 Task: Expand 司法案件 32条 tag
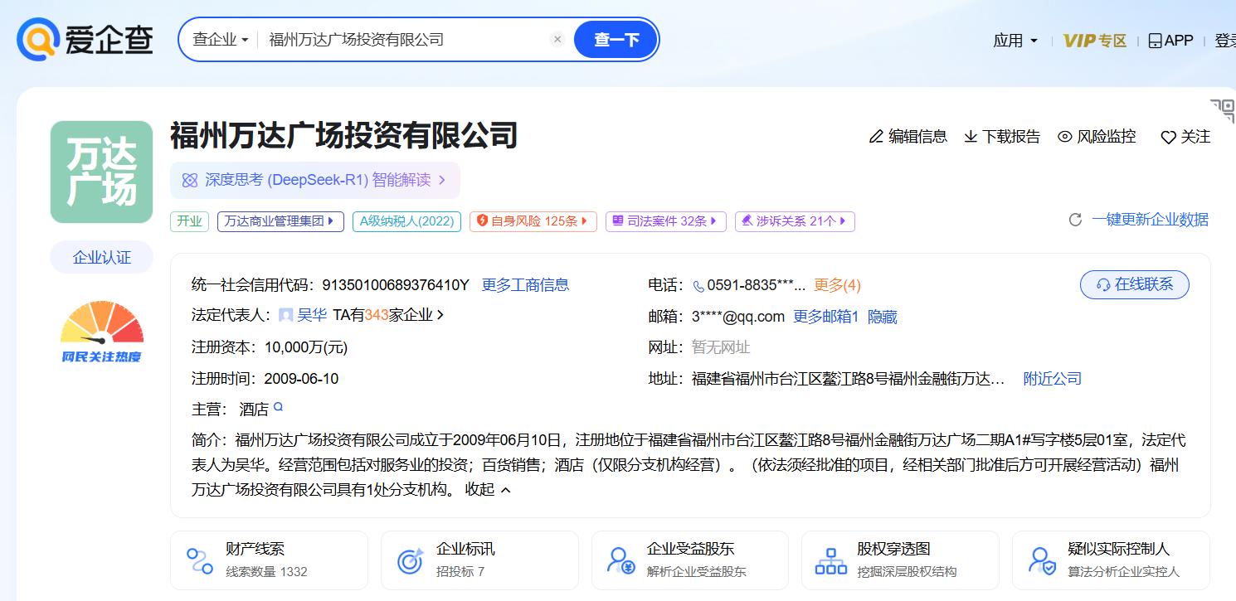tap(666, 221)
